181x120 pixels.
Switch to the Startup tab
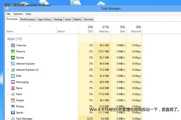[58, 19]
